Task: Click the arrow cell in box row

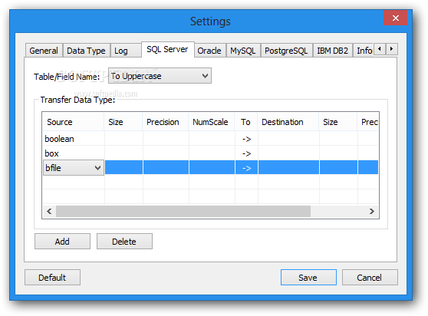Action: pos(246,153)
